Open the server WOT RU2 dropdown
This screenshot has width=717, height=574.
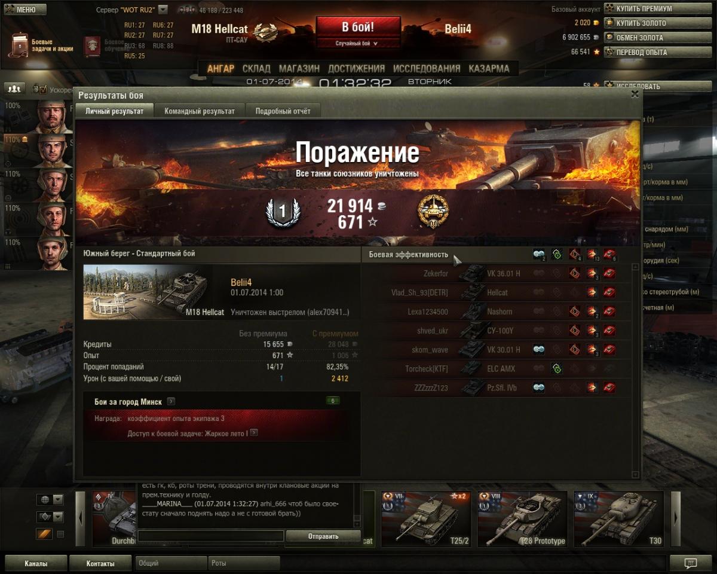pyautogui.click(x=163, y=10)
